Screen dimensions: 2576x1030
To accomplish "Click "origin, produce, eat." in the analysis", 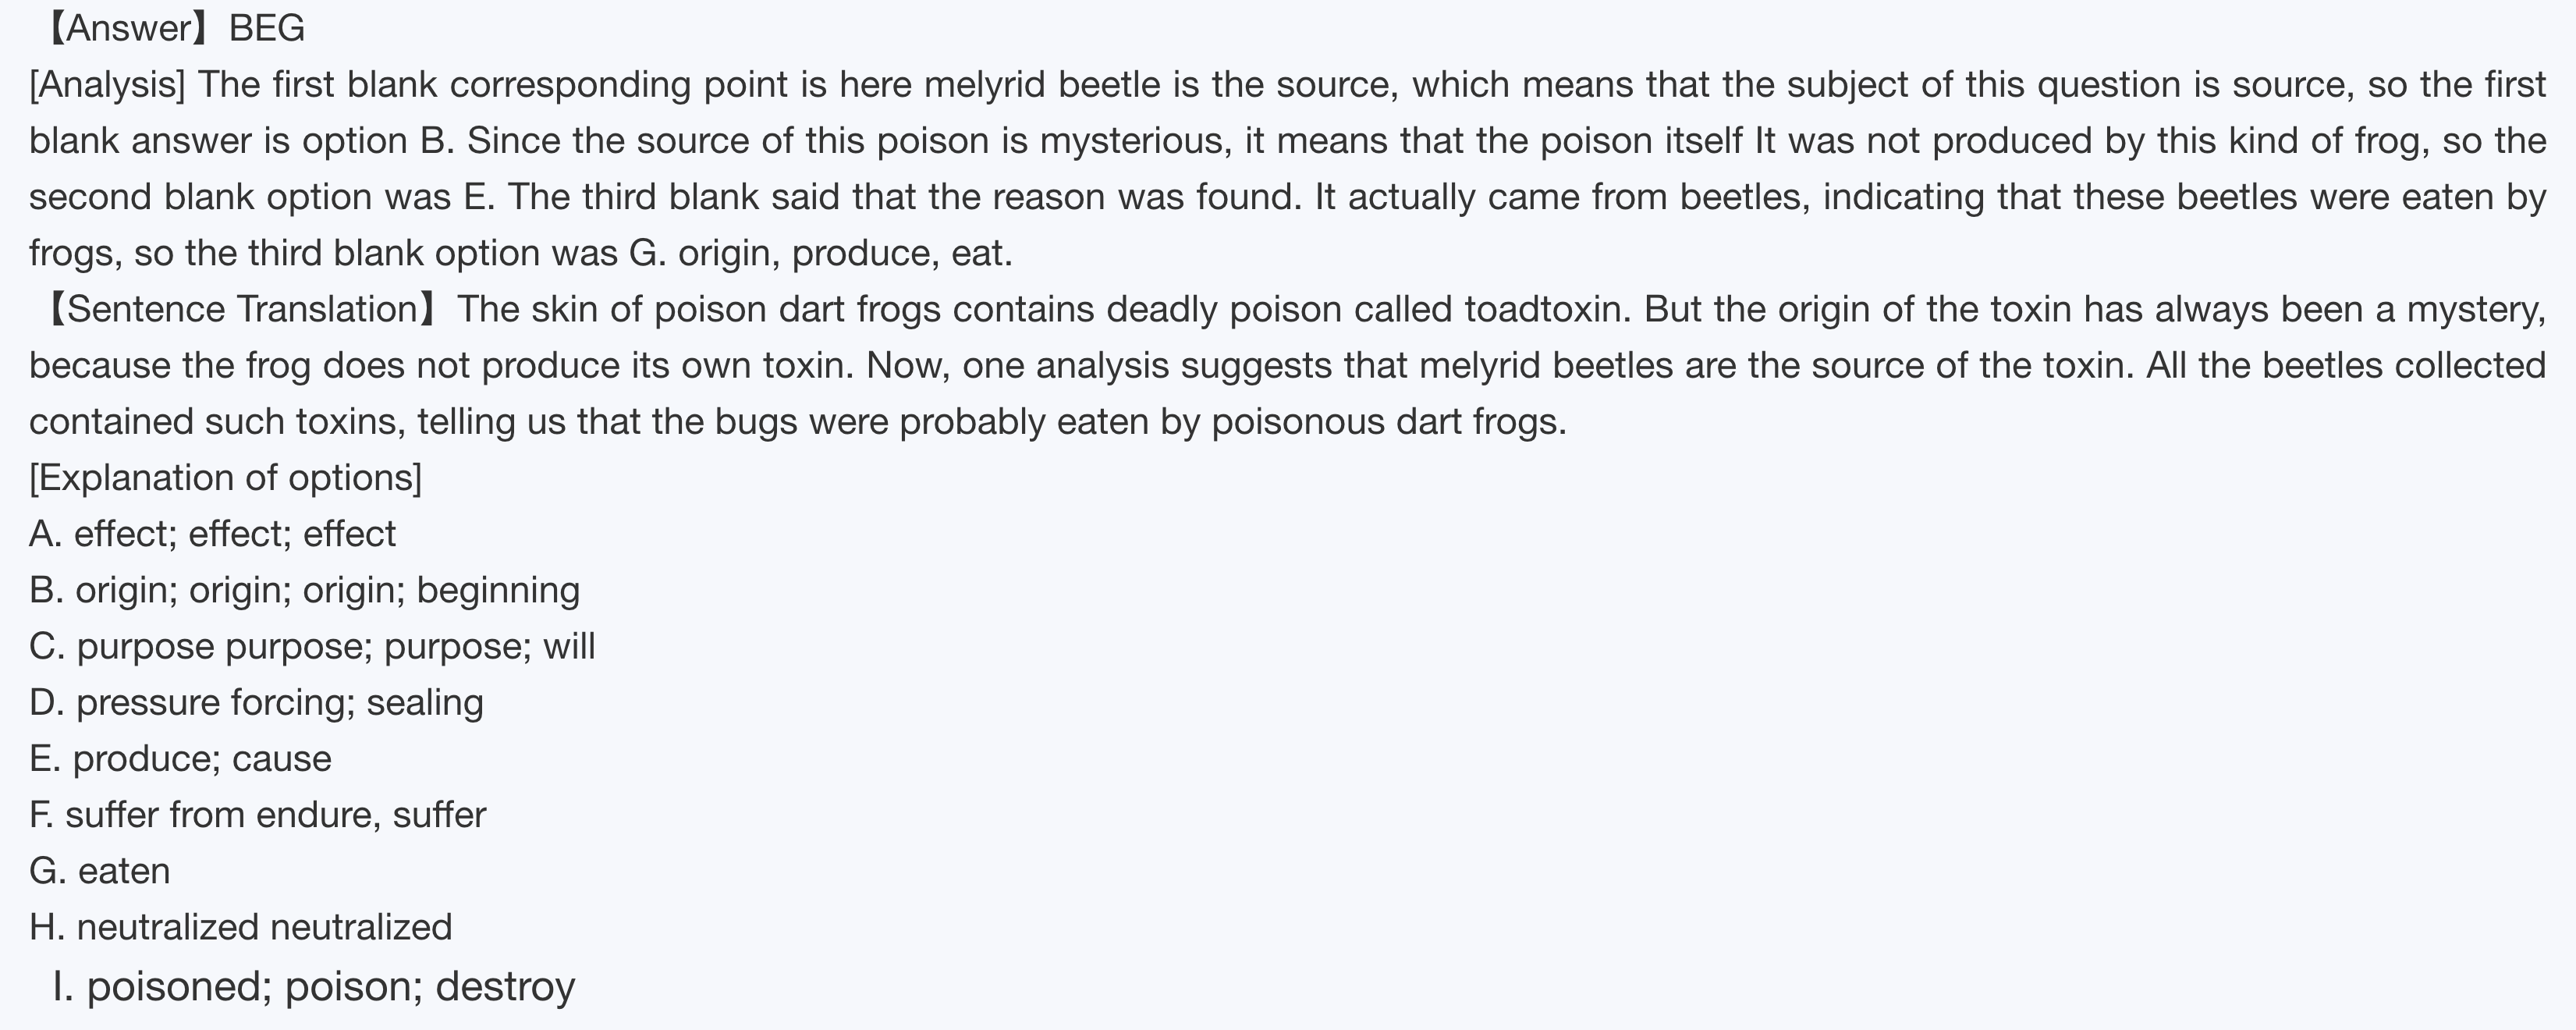I will pyautogui.click(x=845, y=253).
